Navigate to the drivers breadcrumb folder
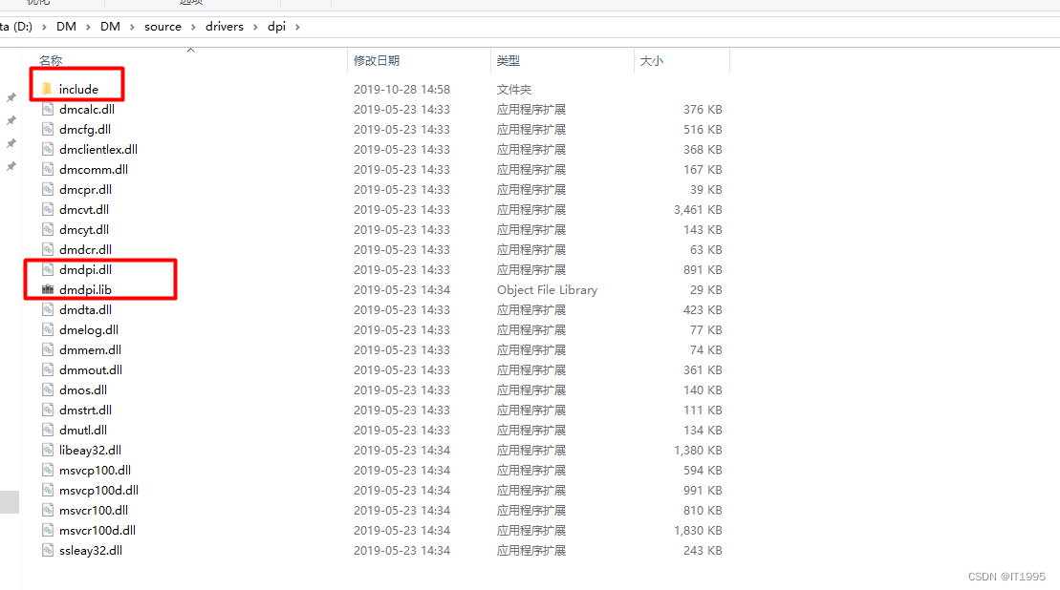Screen dimensions: 1060x590 click(x=225, y=27)
